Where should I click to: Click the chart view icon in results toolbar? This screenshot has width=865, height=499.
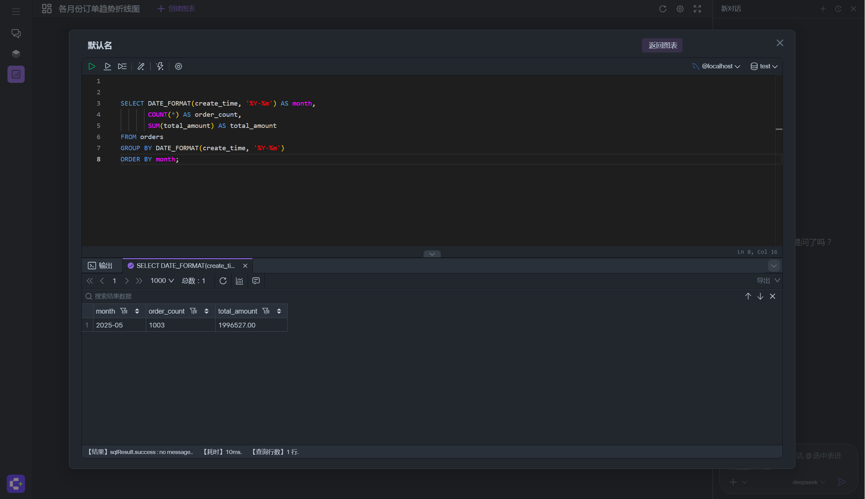pyautogui.click(x=240, y=281)
